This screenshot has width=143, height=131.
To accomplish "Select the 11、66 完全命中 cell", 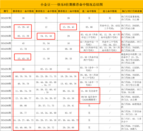I will [x=89, y=91].
